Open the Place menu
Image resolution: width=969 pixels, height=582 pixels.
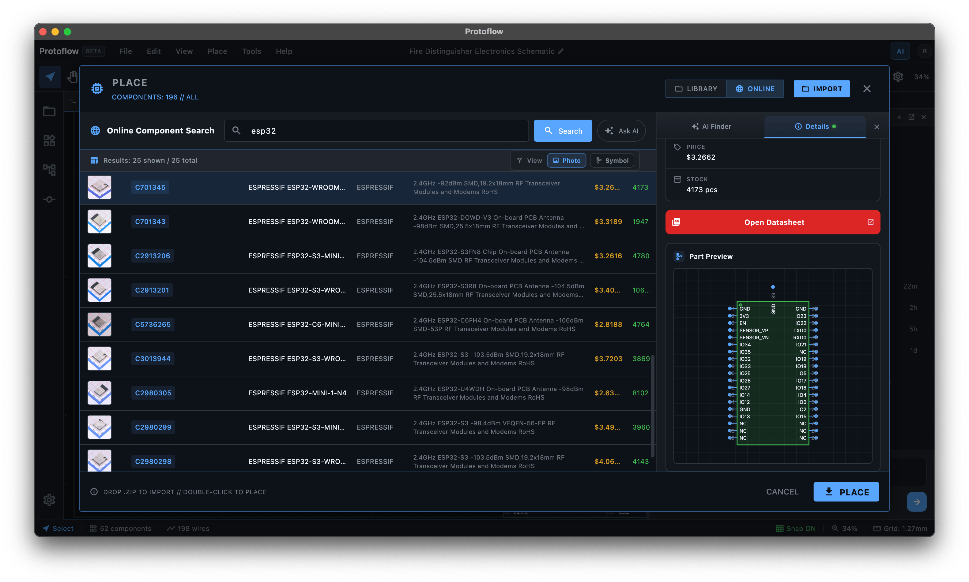pyautogui.click(x=217, y=51)
